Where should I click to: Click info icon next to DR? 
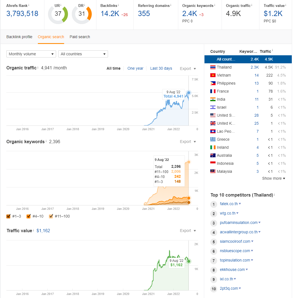[85, 5]
